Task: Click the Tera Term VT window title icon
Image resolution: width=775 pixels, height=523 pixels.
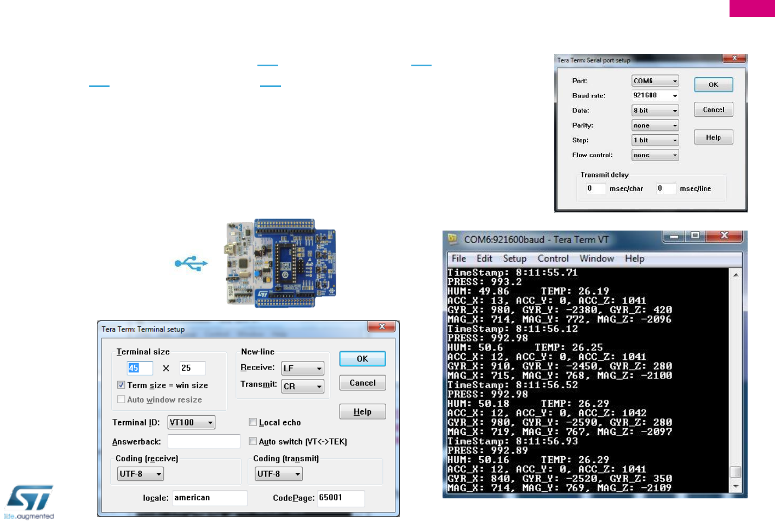Action: click(x=453, y=239)
